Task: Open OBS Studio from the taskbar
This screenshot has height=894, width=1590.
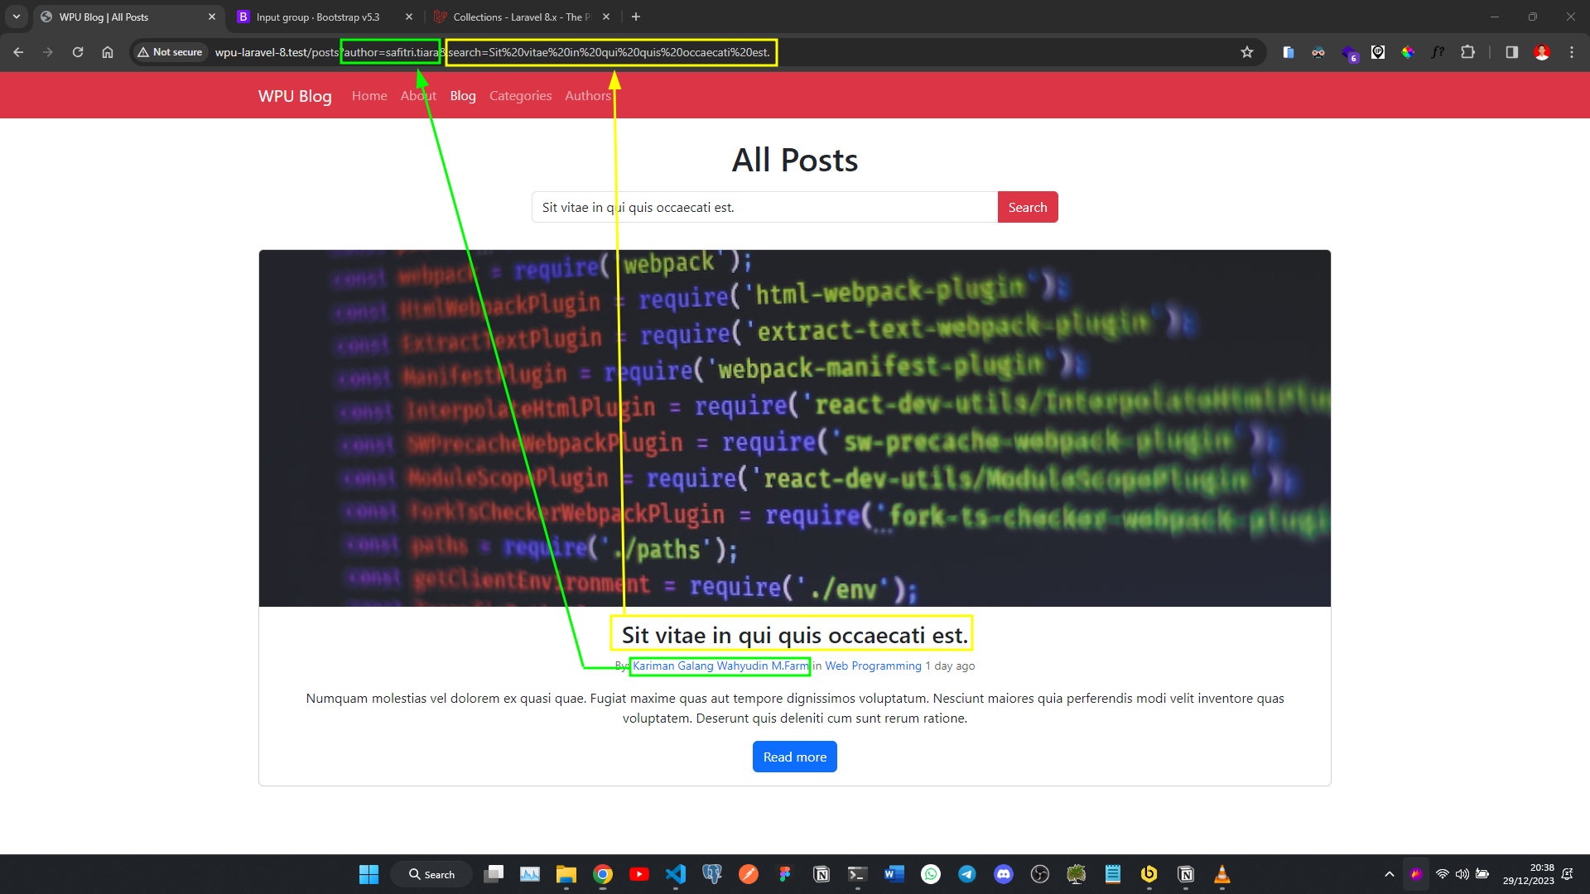Action: [x=1039, y=873]
